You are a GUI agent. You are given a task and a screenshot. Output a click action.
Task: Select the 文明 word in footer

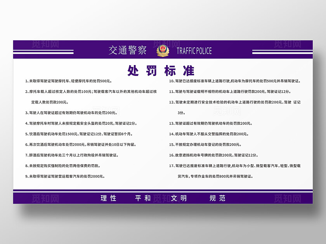click(x=179, y=198)
